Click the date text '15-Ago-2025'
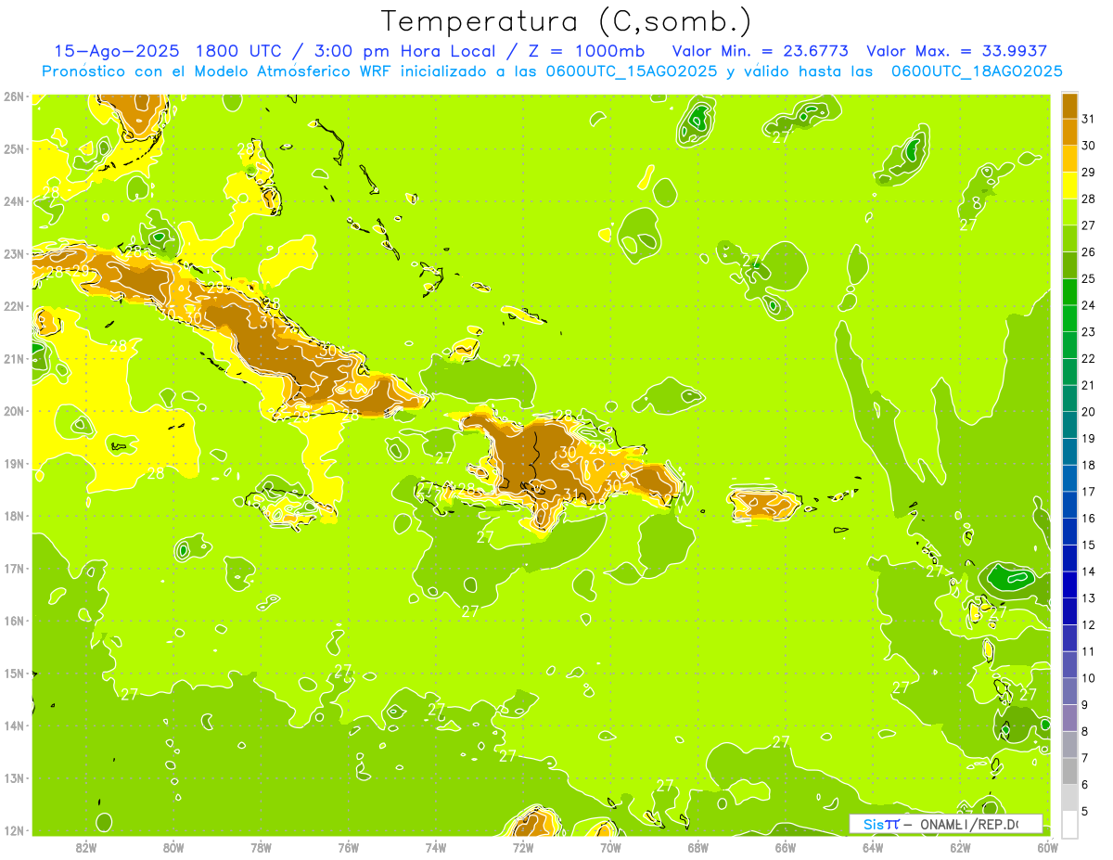The image size is (1113, 860). click(116, 50)
